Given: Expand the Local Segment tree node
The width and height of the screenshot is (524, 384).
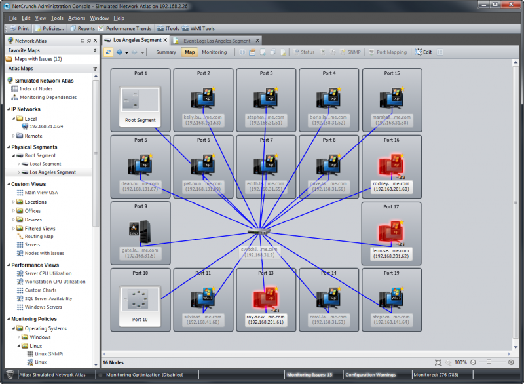Looking at the screenshot, I should point(19,164).
